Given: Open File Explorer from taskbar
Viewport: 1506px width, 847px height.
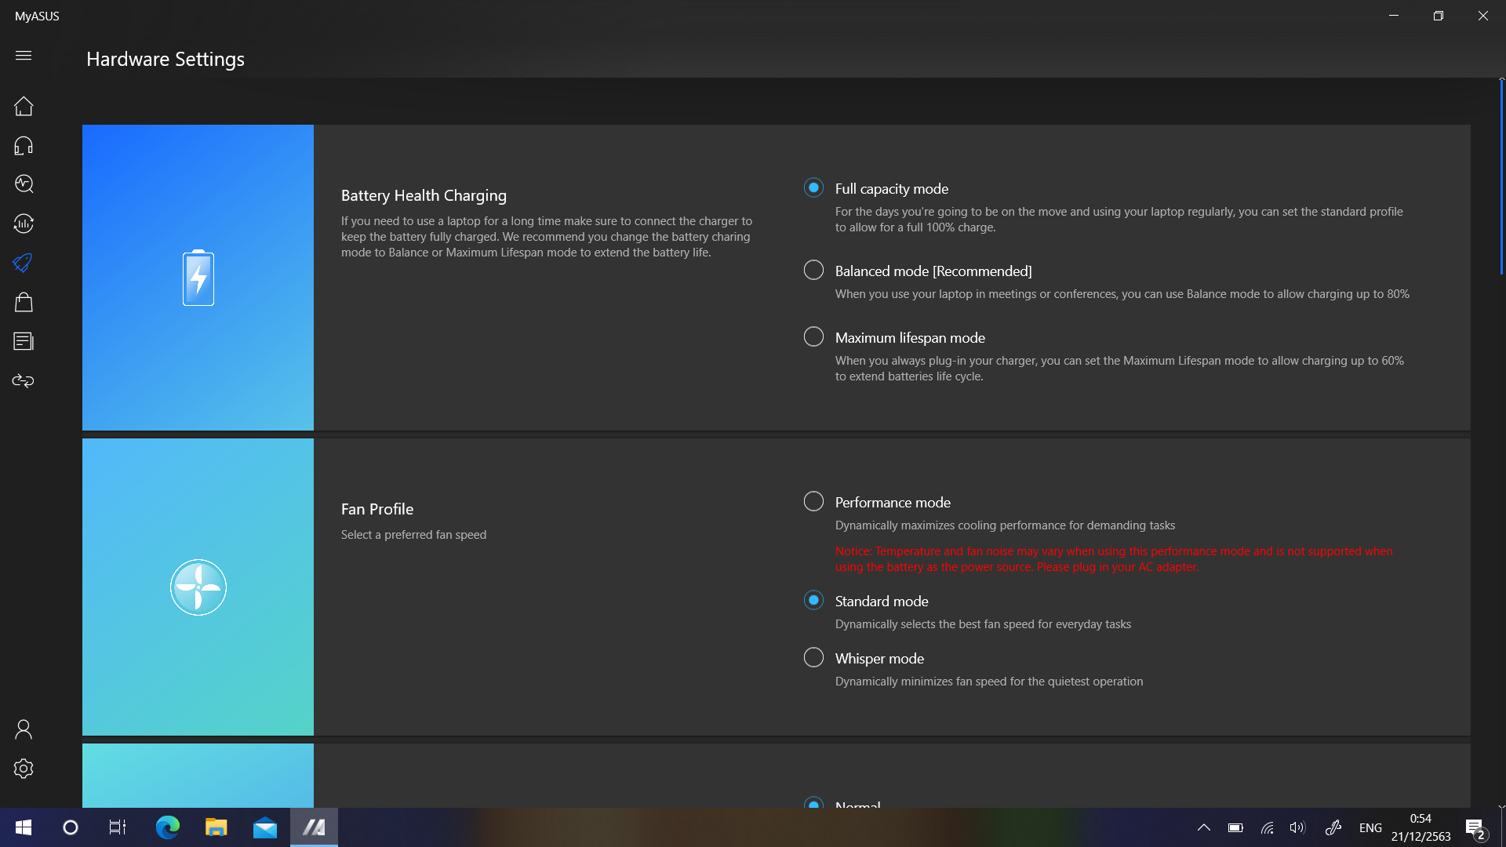Looking at the screenshot, I should point(216,827).
